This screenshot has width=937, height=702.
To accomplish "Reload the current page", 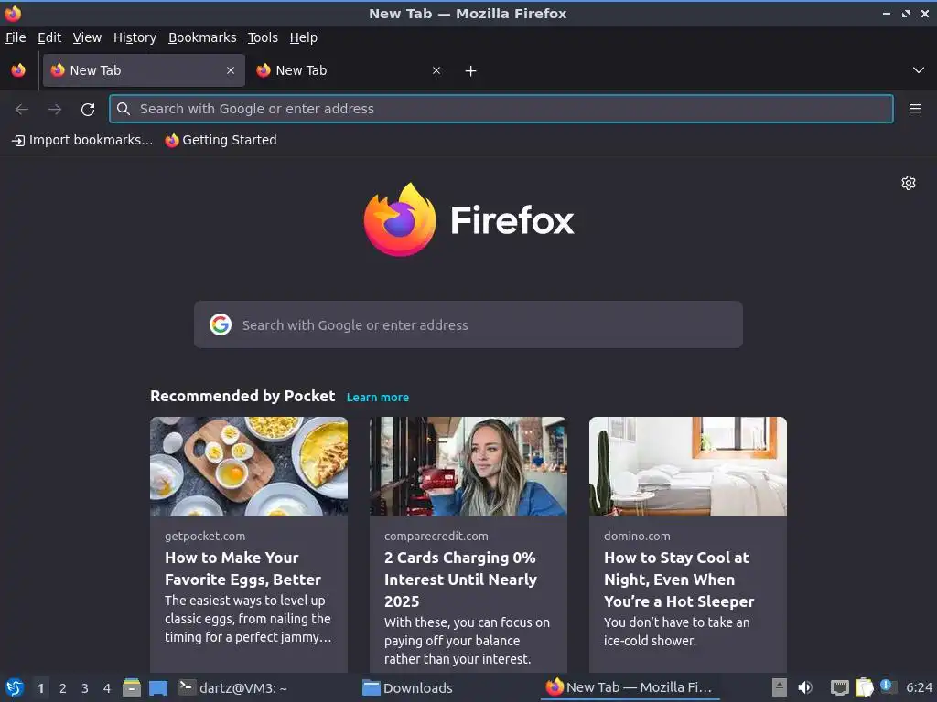I will click(x=88, y=110).
